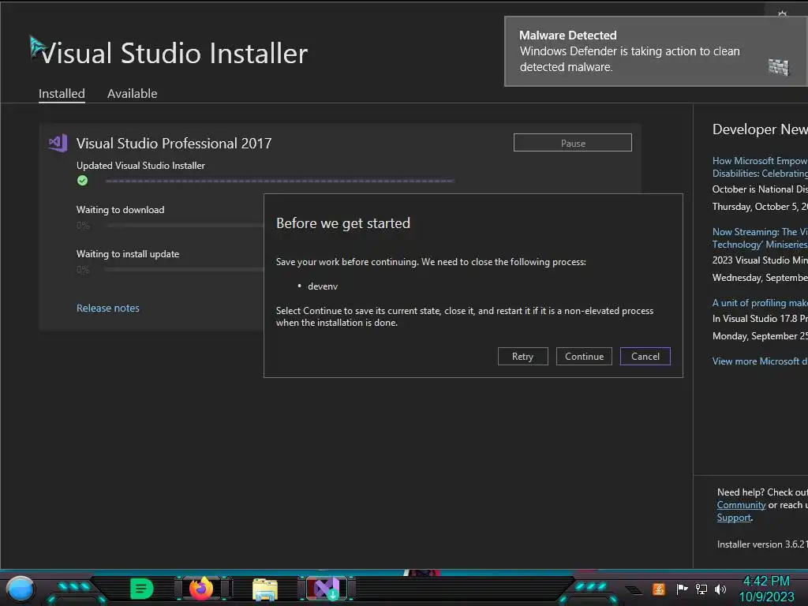Click the Waiting to install update progress bar
Image resolution: width=808 pixels, height=606 pixels.
(x=185, y=270)
